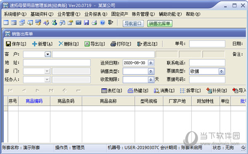Delete the order with 删除[D]
The height and width of the screenshot is (154, 248).
(x=69, y=44)
